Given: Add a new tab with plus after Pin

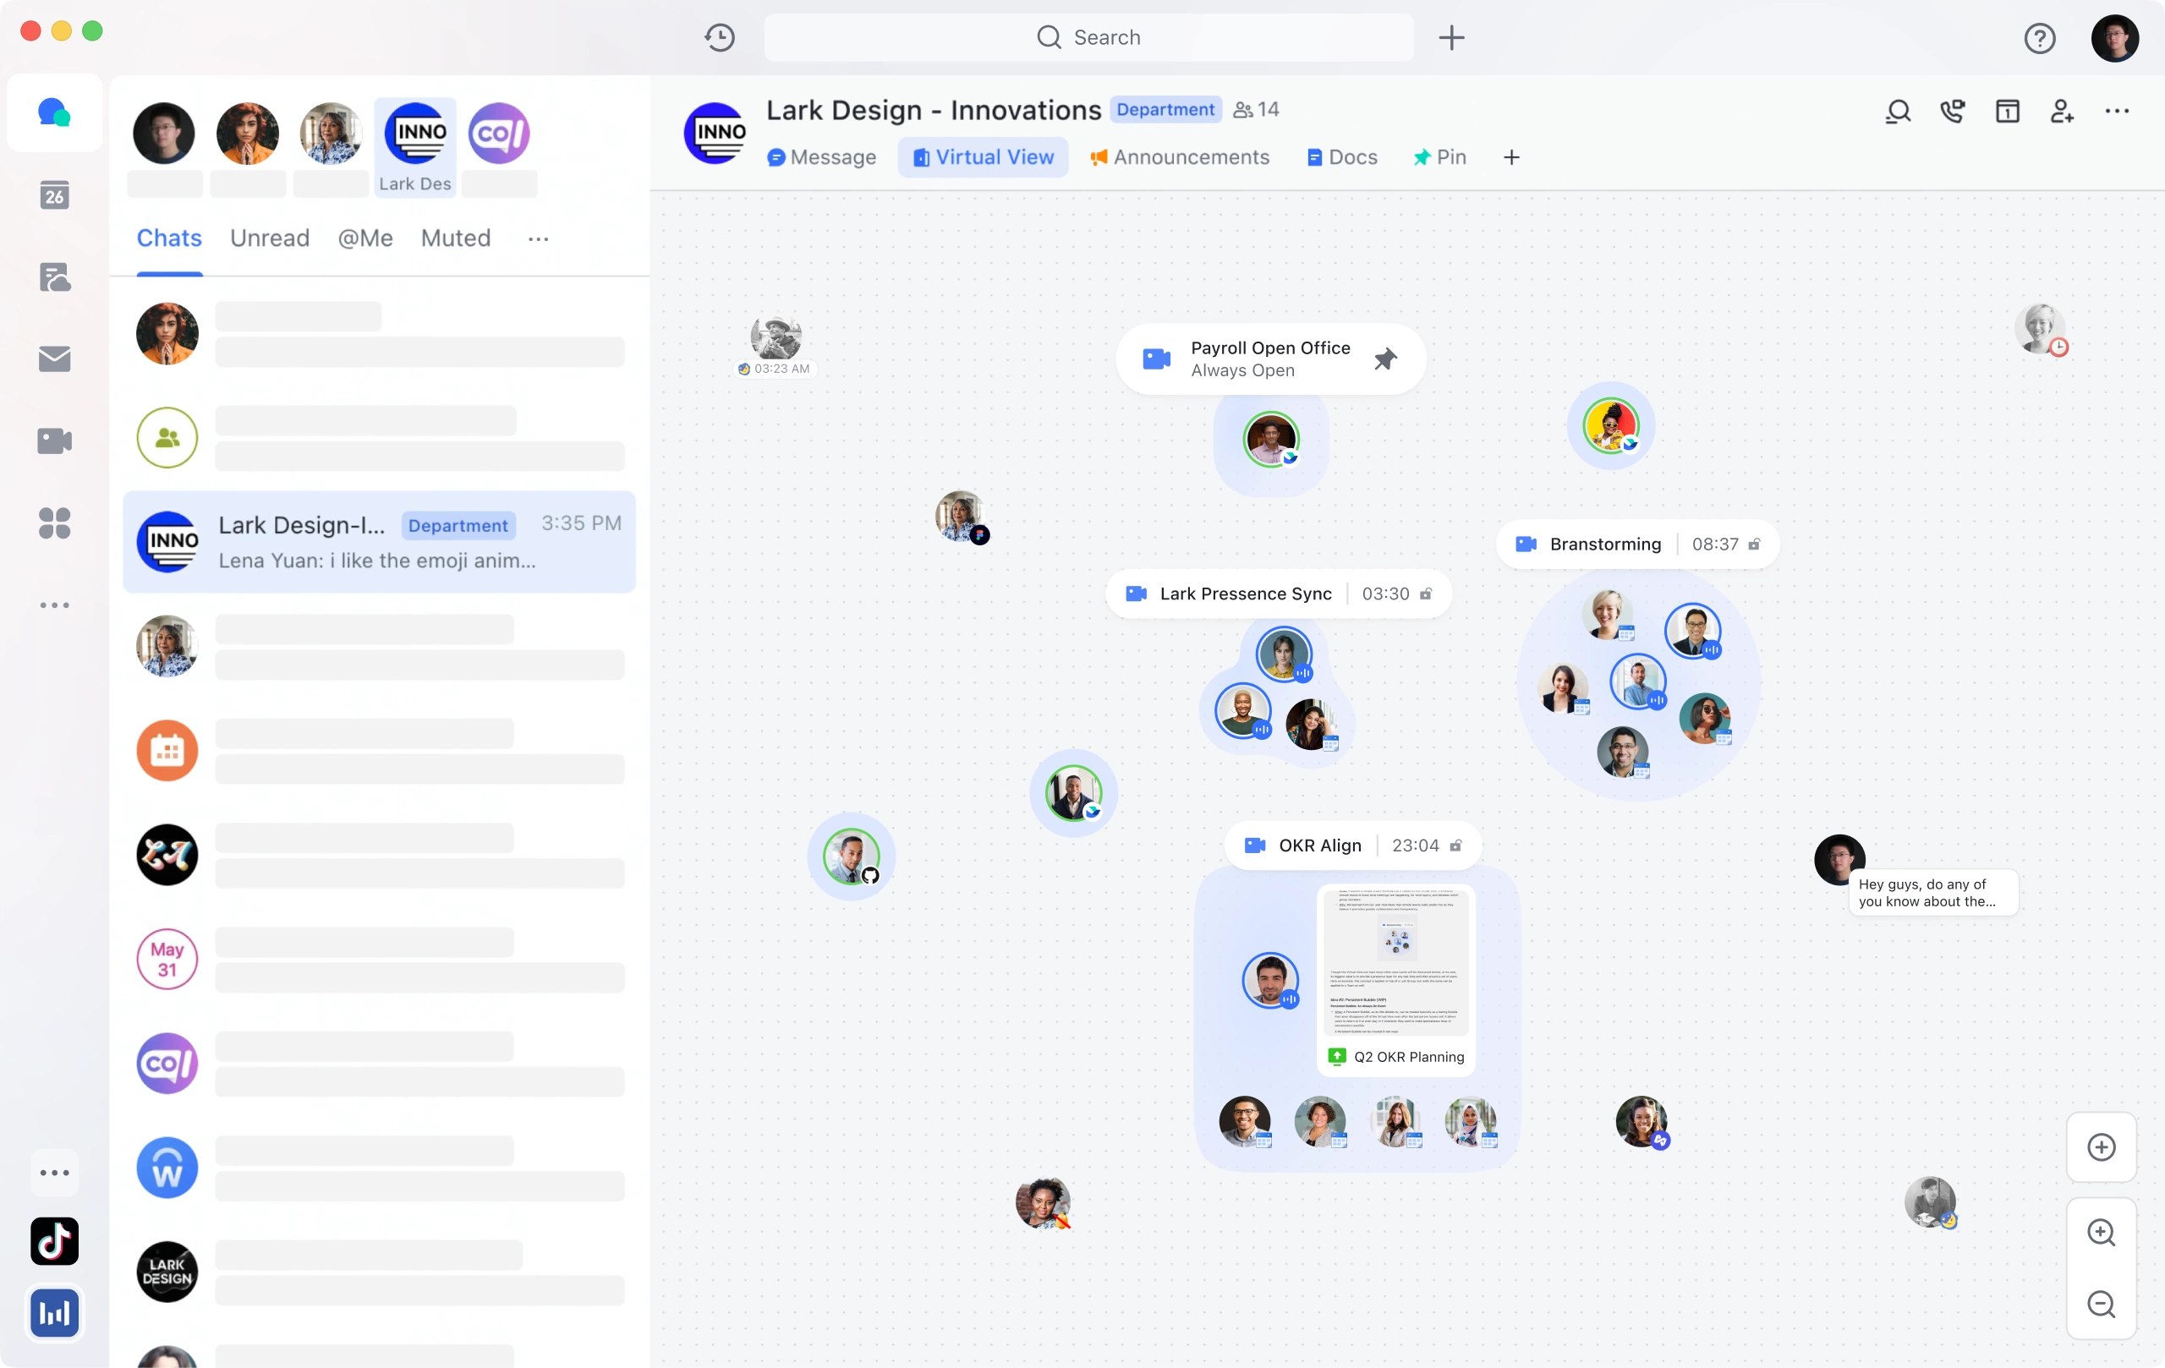Looking at the screenshot, I should tap(1511, 157).
